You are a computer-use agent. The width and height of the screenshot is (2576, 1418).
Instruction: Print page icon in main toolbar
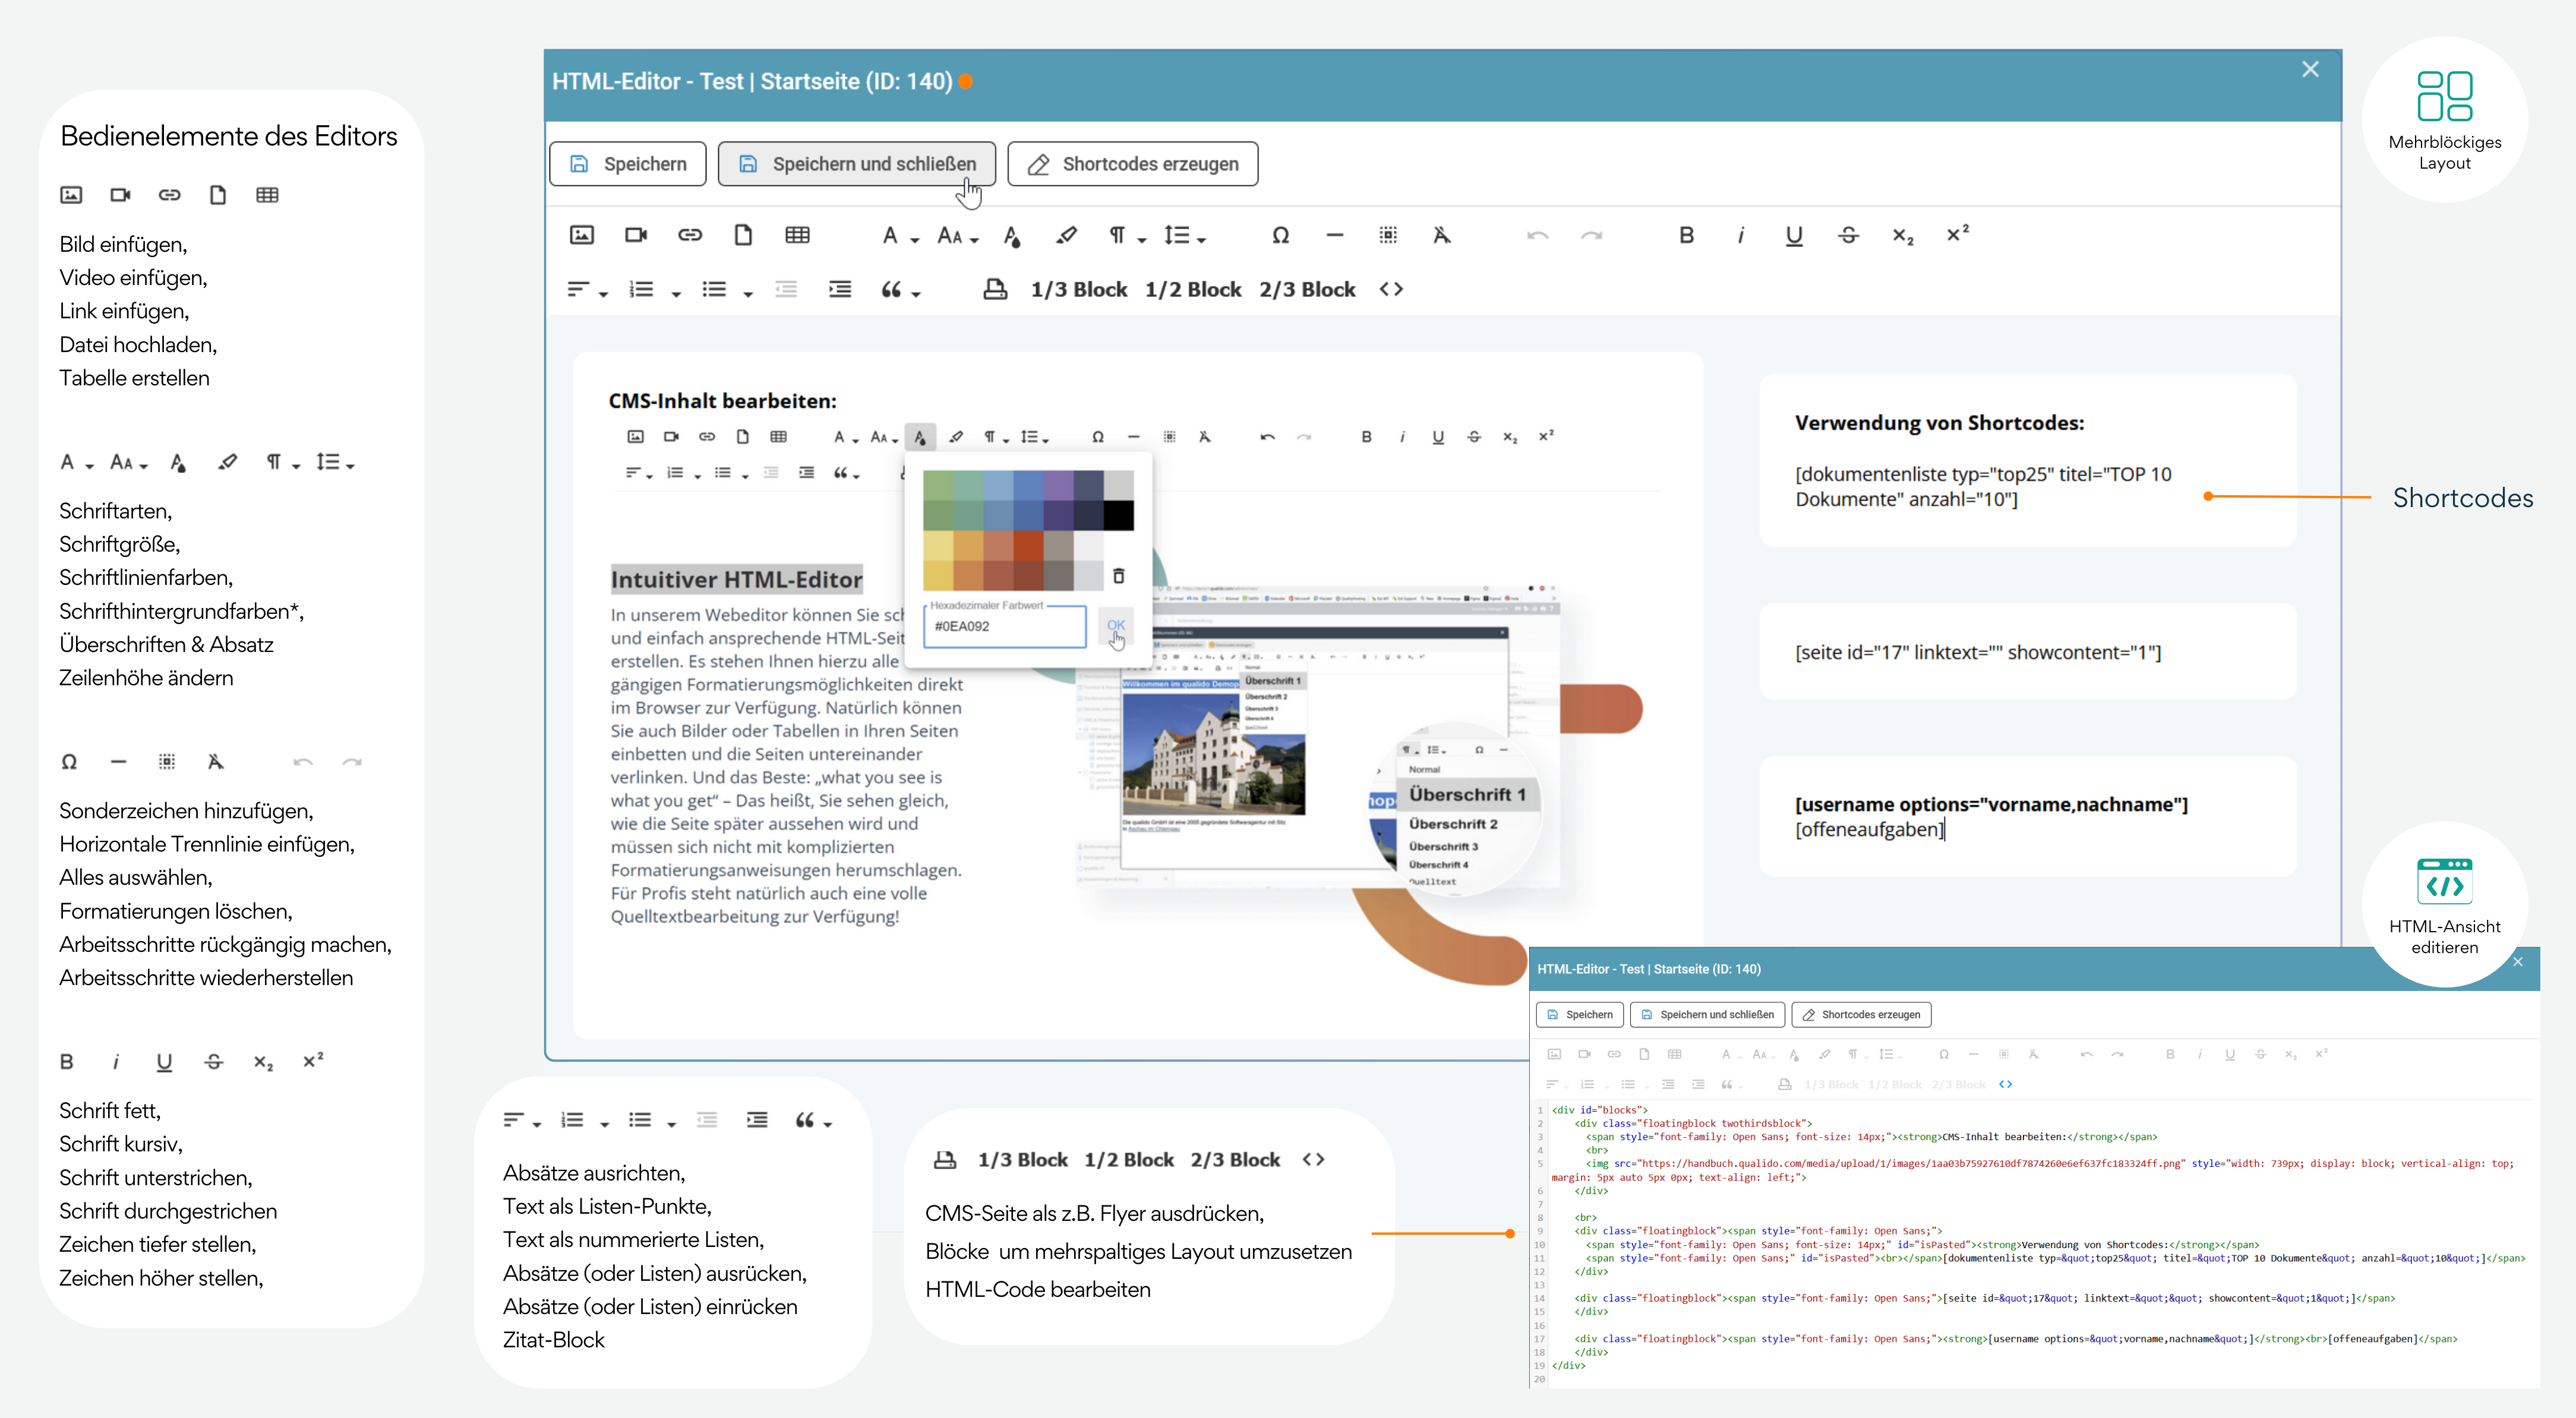coord(995,290)
